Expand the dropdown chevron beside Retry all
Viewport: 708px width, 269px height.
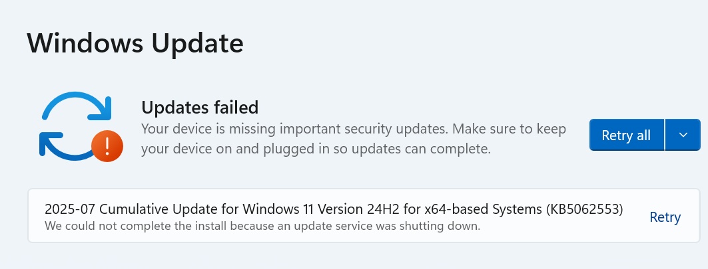(x=683, y=135)
